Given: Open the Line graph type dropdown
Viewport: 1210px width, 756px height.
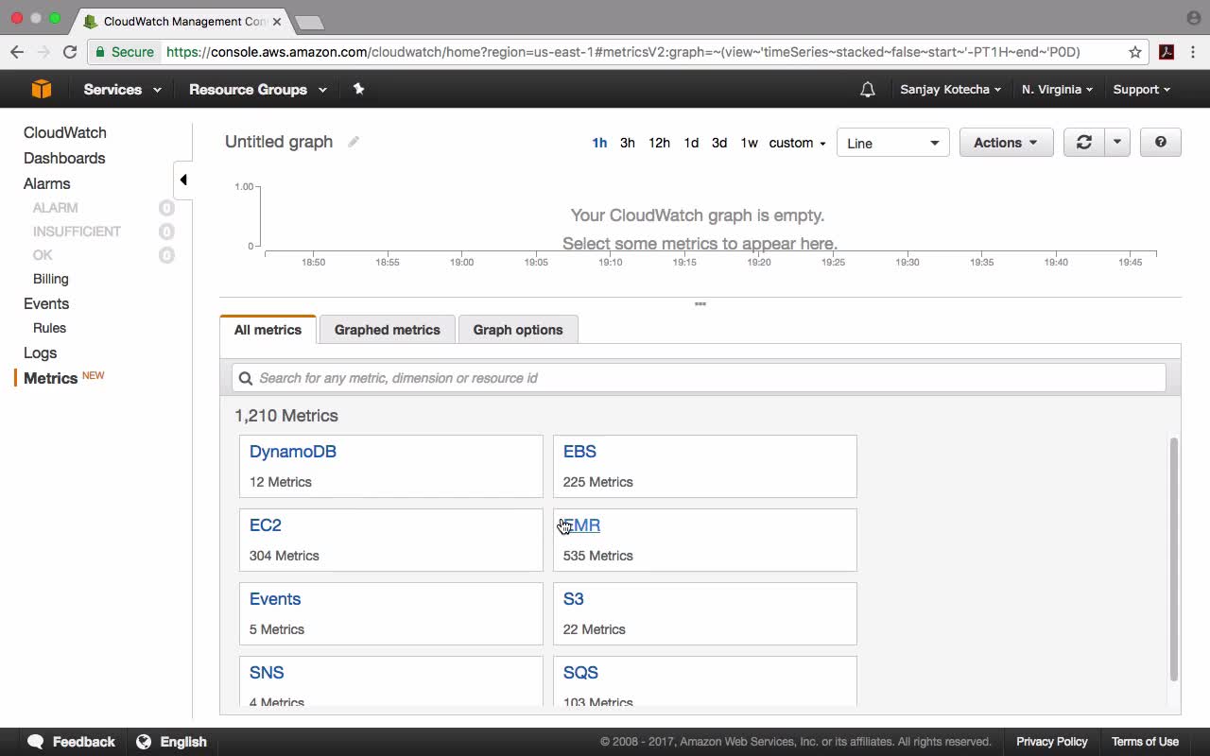Looking at the screenshot, I should (x=893, y=143).
